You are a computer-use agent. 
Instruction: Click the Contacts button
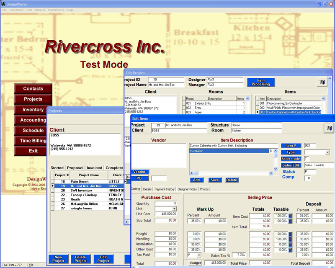click(33, 89)
